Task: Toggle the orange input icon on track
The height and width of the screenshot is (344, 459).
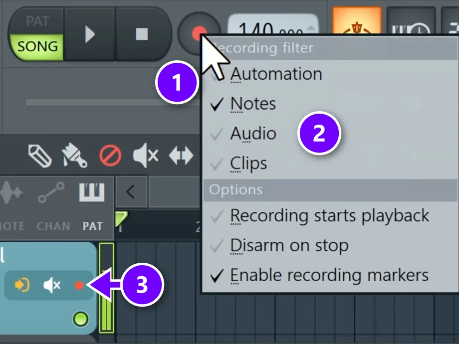Action: (x=22, y=285)
